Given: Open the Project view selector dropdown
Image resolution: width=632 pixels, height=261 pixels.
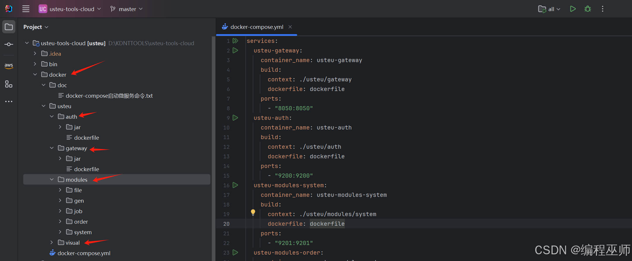Looking at the screenshot, I should [36, 27].
